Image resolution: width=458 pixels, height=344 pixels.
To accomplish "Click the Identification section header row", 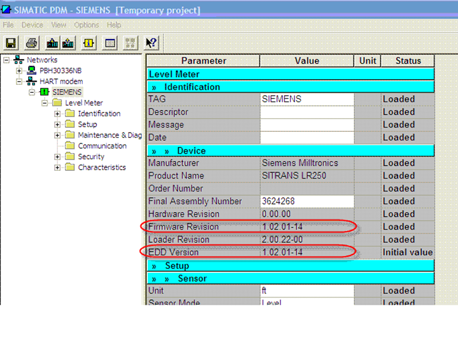I will pos(291,87).
